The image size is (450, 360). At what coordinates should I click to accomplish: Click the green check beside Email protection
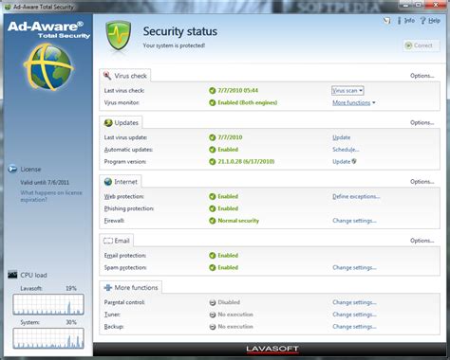coord(213,256)
